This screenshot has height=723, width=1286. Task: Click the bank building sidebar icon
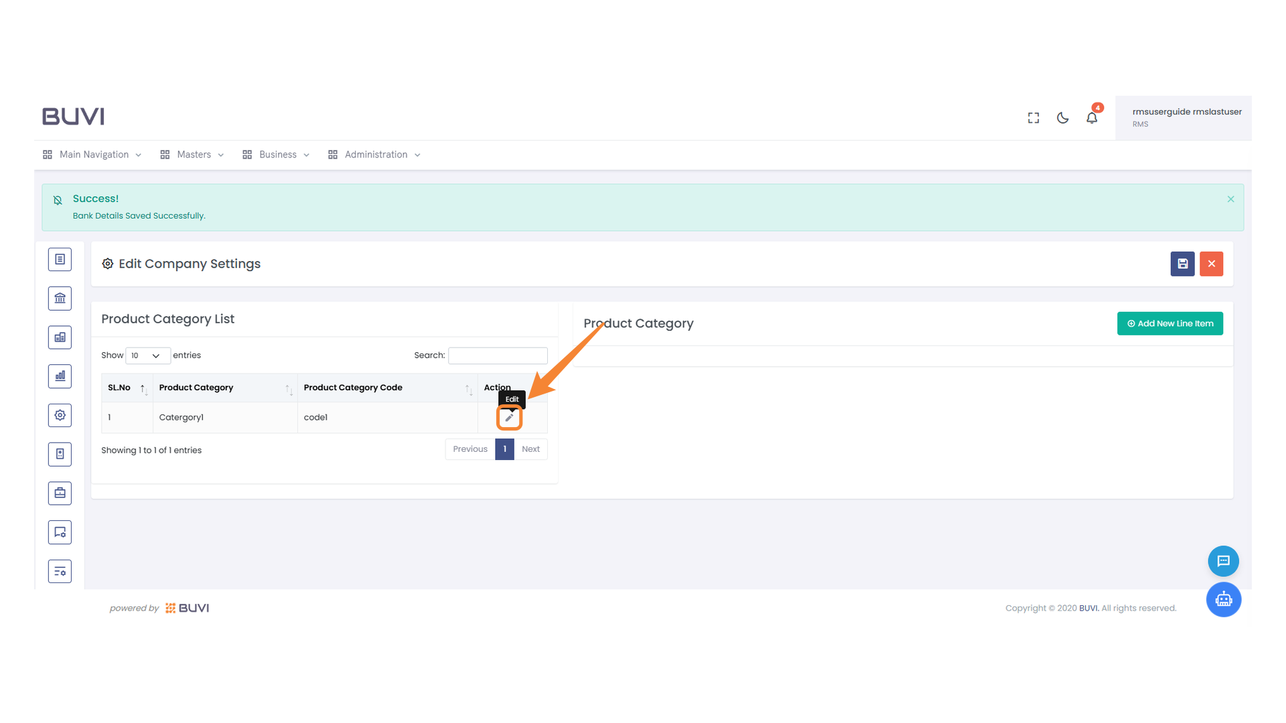pyautogui.click(x=60, y=299)
